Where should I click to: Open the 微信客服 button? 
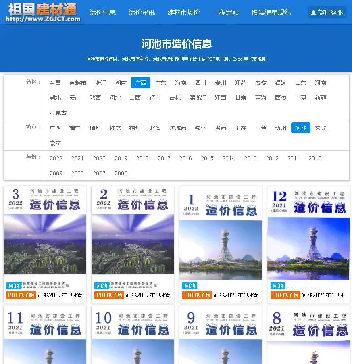click(x=327, y=12)
